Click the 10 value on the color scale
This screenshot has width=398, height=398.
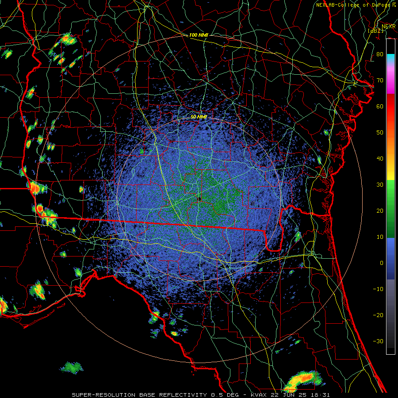[380, 237]
